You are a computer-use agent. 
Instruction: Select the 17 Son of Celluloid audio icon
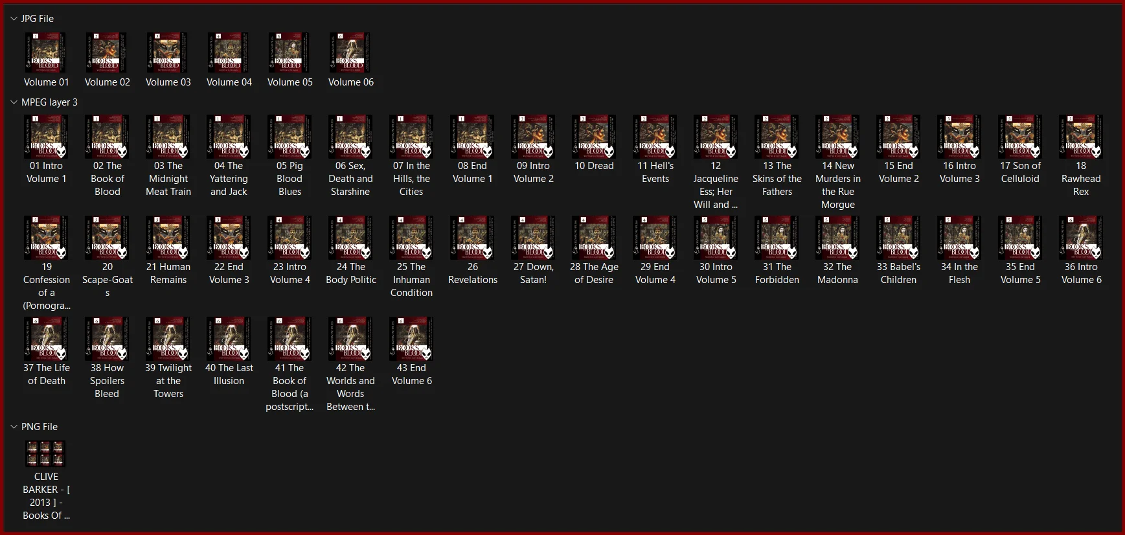click(x=1020, y=137)
